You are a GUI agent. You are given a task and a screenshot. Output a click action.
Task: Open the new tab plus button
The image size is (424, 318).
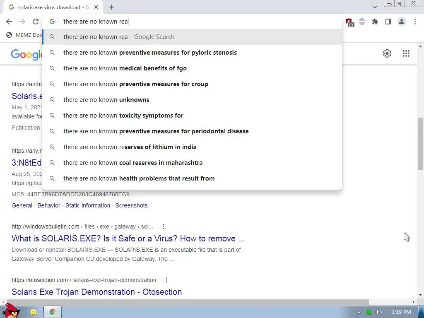(112, 7)
